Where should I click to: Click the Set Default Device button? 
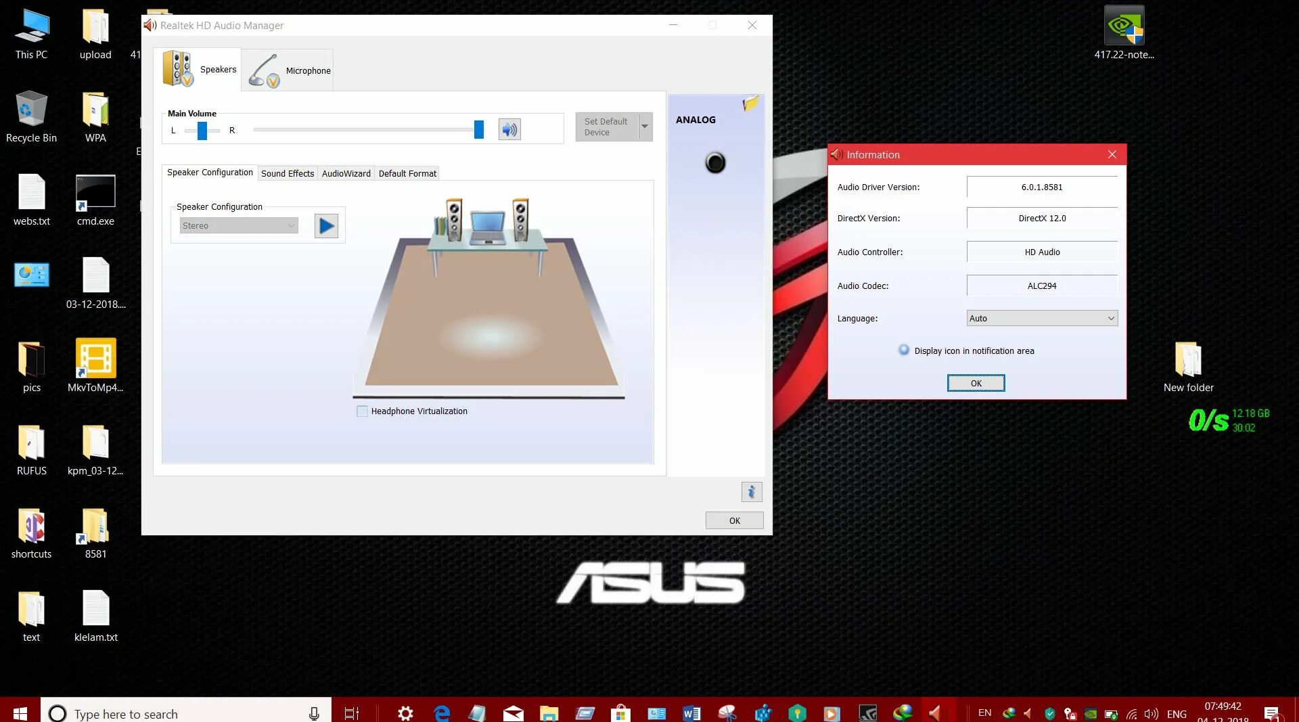(x=607, y=127)
